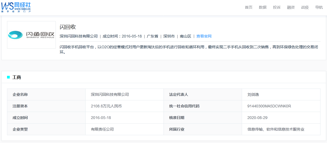
Task: Open the 融资 nav item
Action: point(291,7)
